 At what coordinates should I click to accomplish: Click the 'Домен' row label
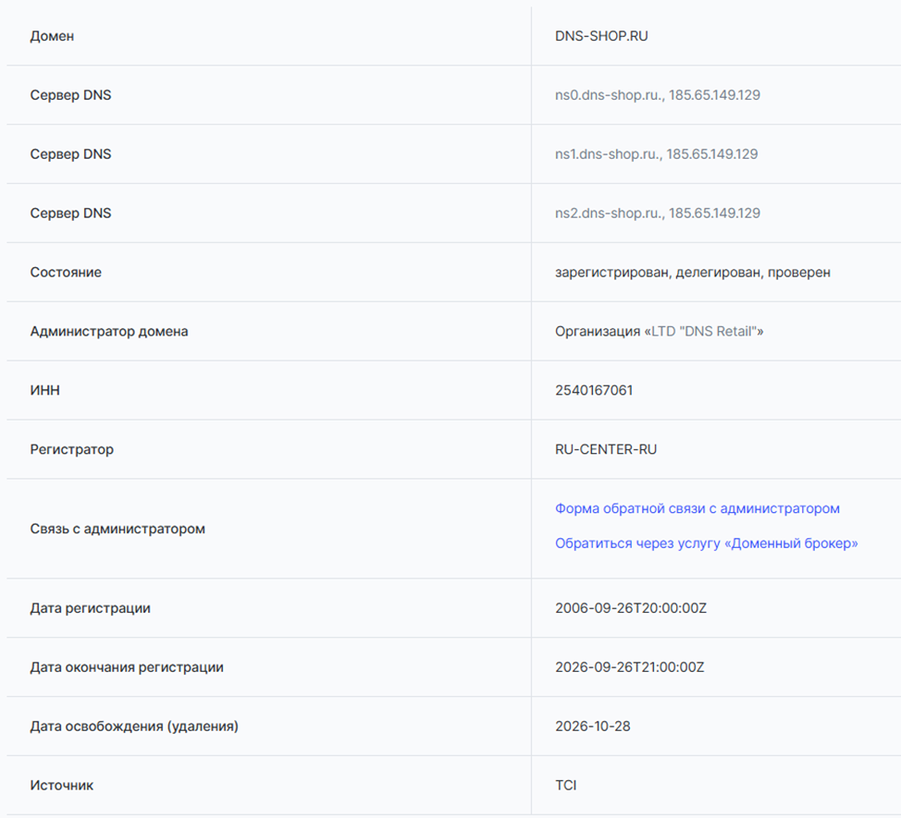[52, 36]
